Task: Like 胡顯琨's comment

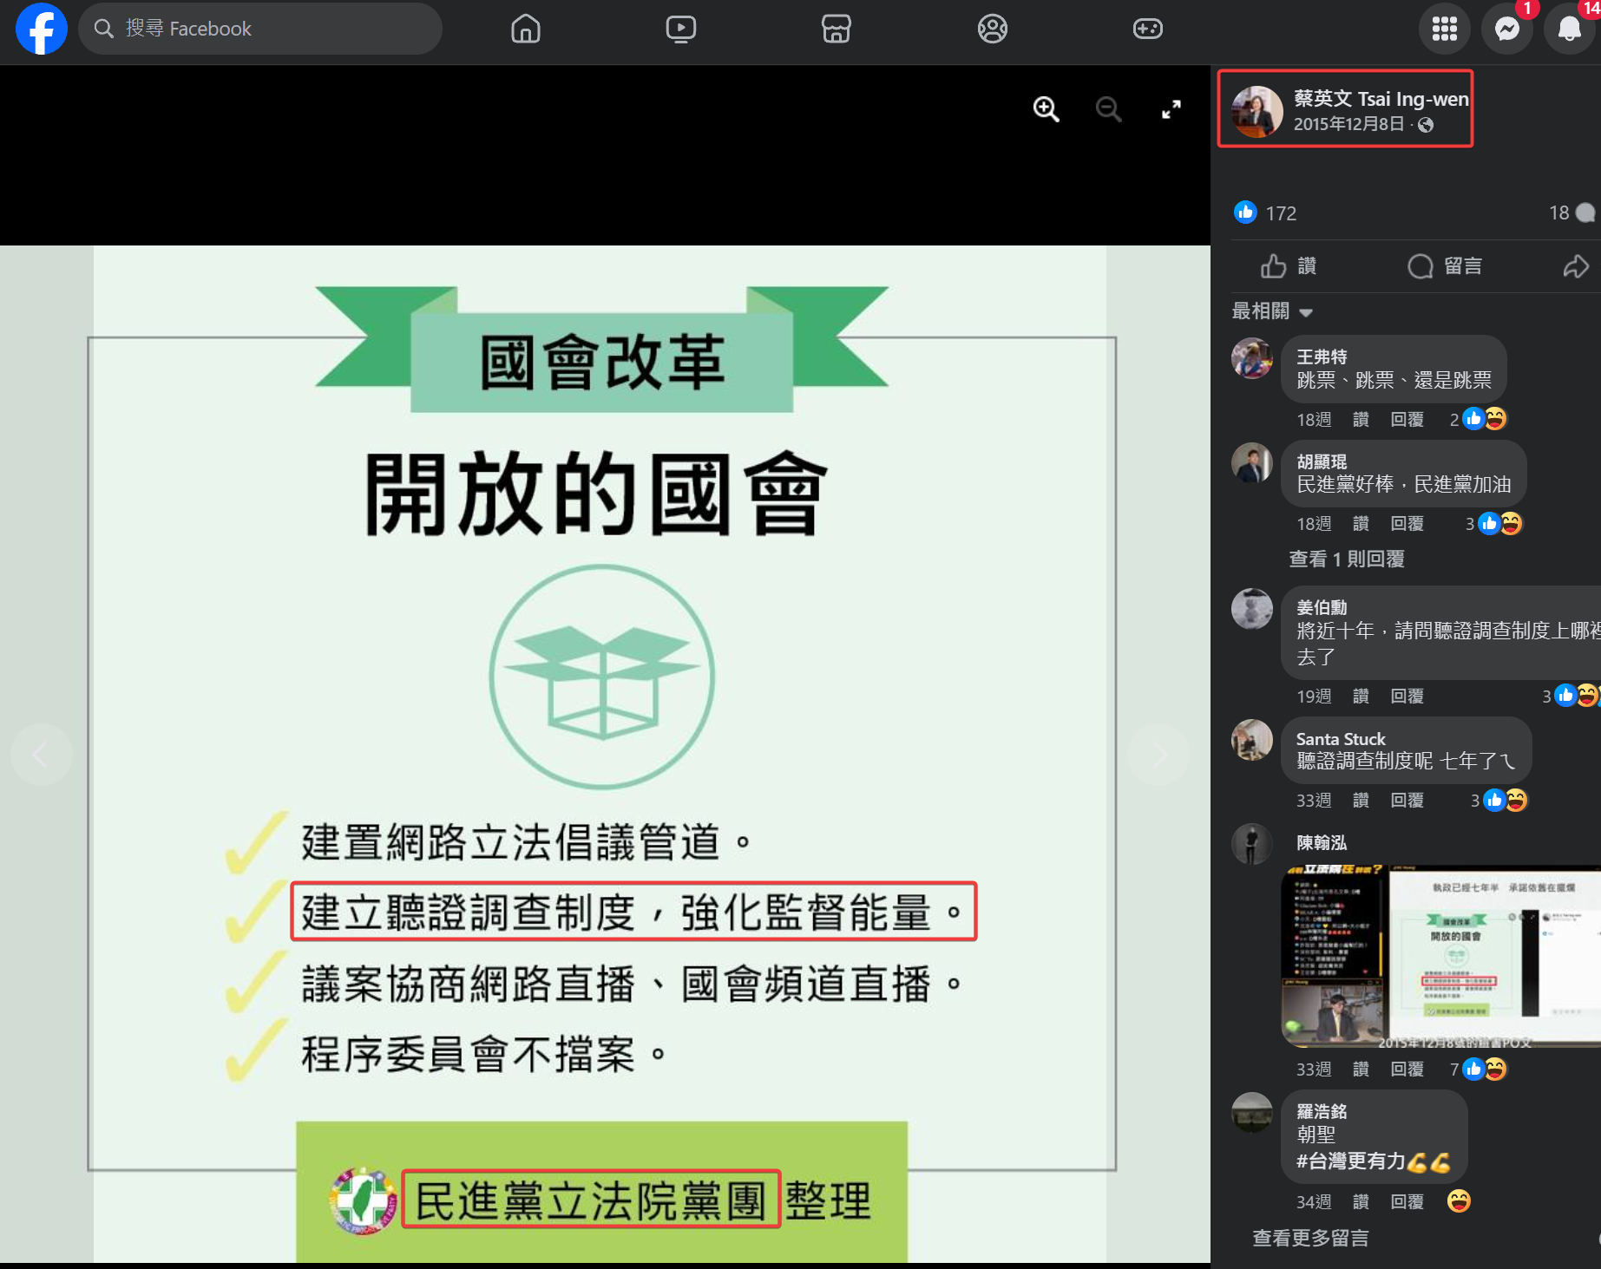Action: pos(1361,524)
